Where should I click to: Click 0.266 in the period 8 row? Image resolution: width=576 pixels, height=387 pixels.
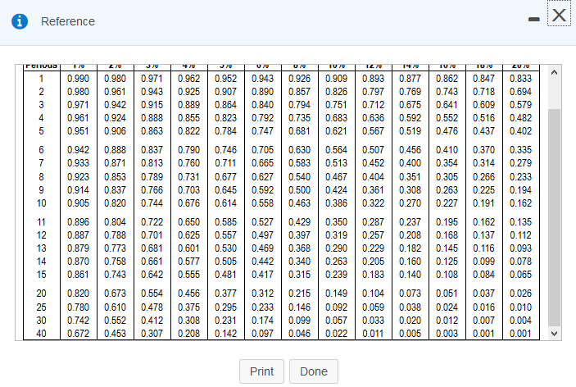[x=483, y=177]
